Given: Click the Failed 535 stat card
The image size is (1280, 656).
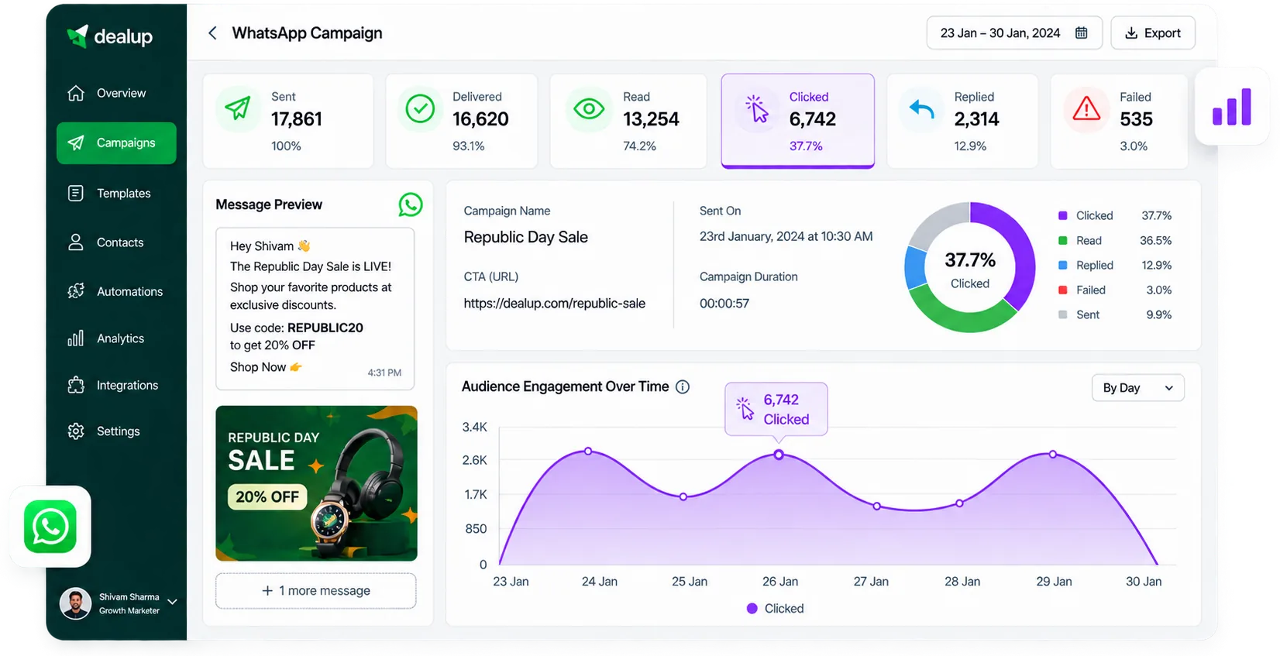Looking at the screenshot, I should pos(1119,121).
